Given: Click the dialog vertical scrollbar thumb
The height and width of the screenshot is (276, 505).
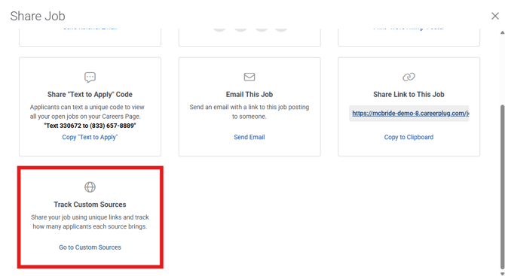Looking at the screenshot, I should click(x=502, y=187).
